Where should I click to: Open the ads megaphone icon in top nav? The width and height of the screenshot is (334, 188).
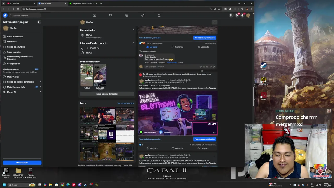tap(143, 15)
